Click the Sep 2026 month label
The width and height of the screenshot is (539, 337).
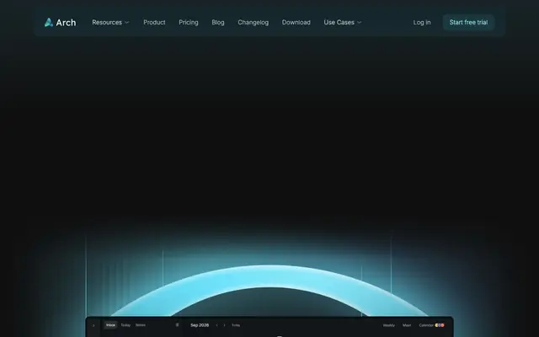(x=200, y=325)
